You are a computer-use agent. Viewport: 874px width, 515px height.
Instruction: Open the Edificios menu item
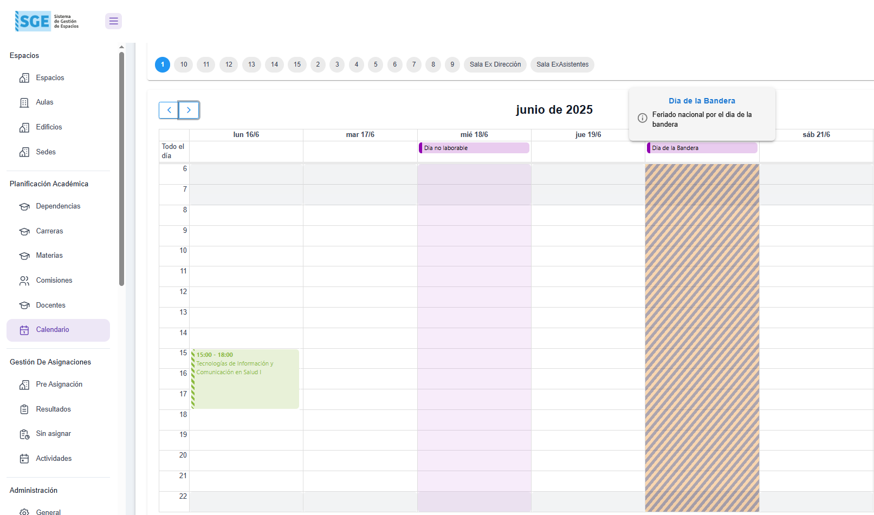58,127
